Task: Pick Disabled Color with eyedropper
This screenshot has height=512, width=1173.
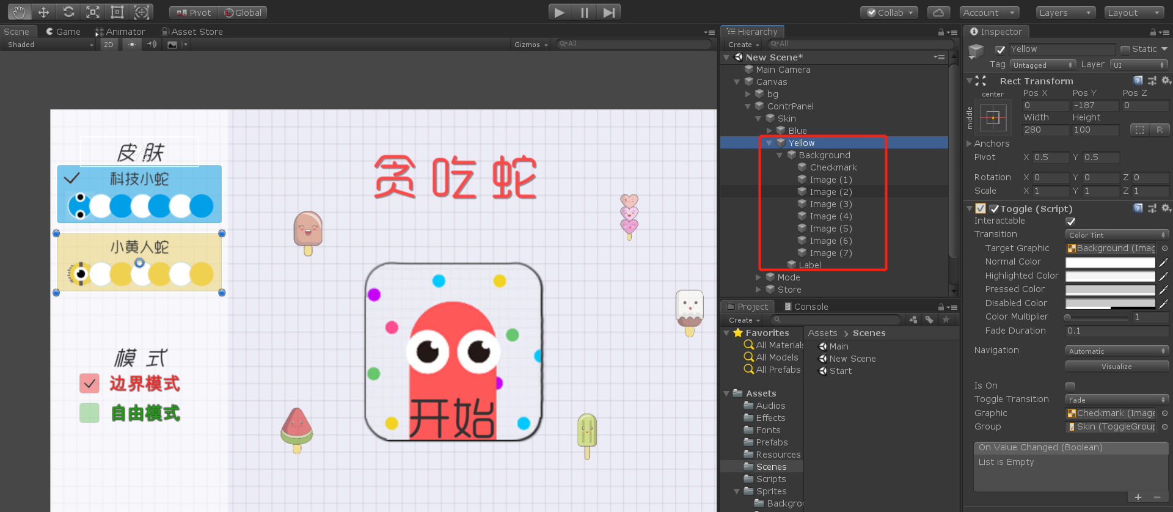Action: (1163, 304)
